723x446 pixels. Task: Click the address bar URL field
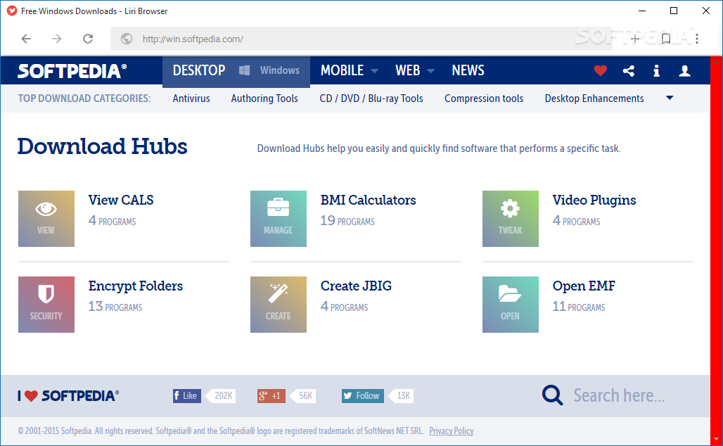(x=361, y=39)
